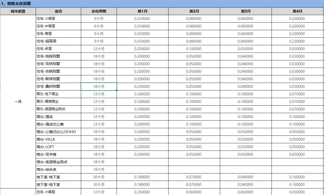Select the "18个月" period for 商办-LOFT
This screenshot has height=195, width=324.
pyautogui.click(x=99, y=147)
